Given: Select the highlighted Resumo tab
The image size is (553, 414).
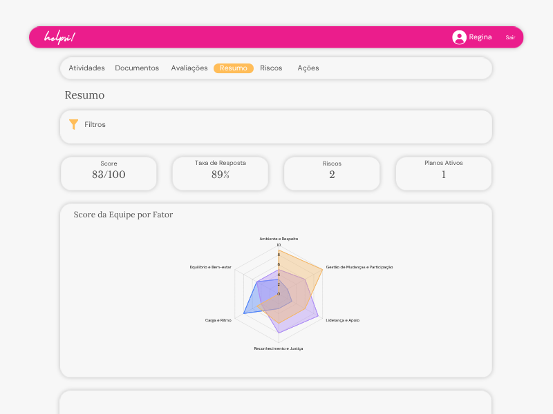Looking at the screenshot, I should coord(234,68).
